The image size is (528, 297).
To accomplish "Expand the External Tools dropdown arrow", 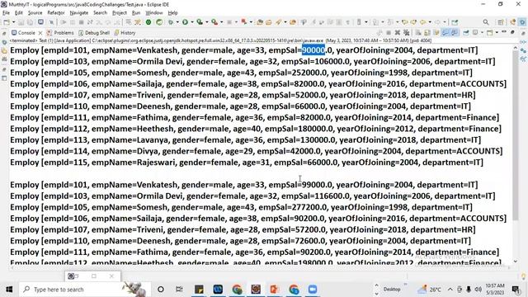I will 222,22.
